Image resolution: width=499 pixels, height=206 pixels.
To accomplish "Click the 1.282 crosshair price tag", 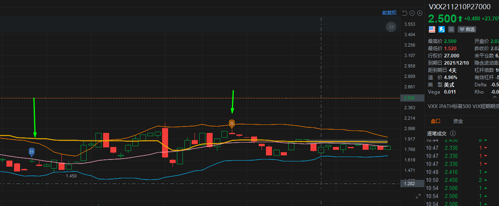I will click(413, 184).
